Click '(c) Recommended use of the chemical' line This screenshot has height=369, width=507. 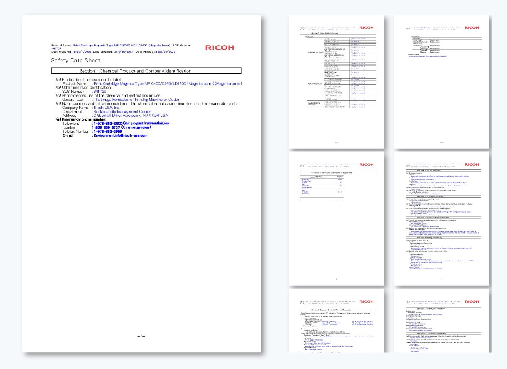(108, 96)
